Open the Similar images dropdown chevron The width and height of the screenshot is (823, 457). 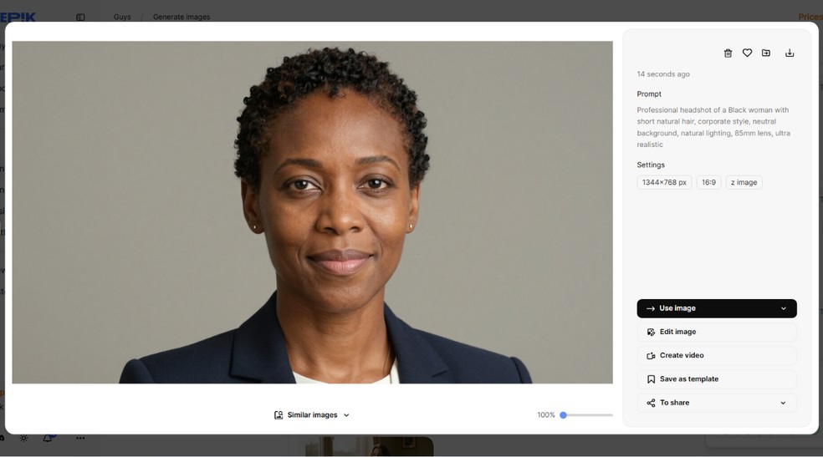(346, 415)
